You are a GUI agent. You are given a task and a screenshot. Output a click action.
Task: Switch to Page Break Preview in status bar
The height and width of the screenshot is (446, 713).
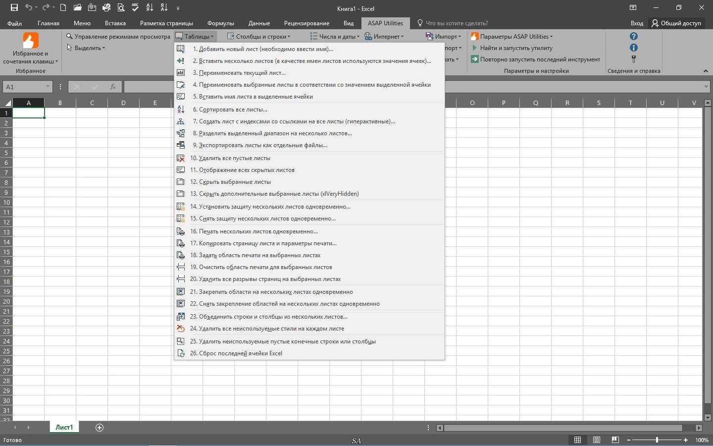coord(615,440)
